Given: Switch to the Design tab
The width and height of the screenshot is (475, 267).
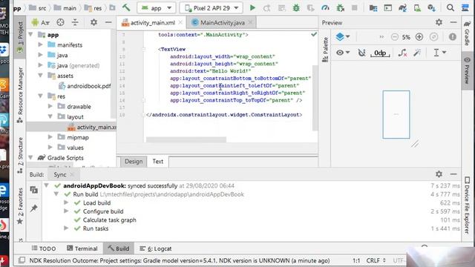Looking at the screenshot, I should [x=134, y=162].
